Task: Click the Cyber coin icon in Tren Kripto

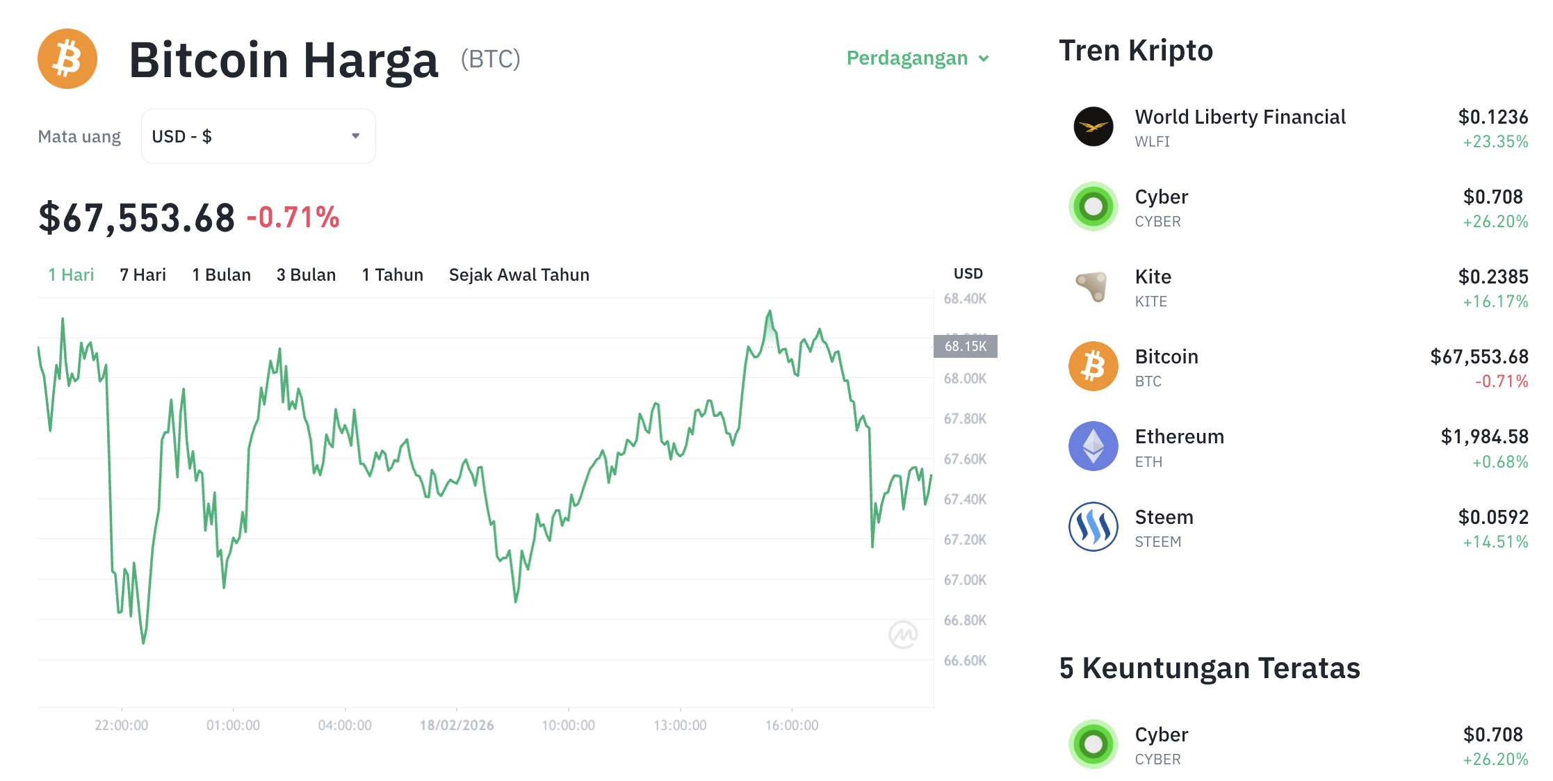Action: 1092,208
